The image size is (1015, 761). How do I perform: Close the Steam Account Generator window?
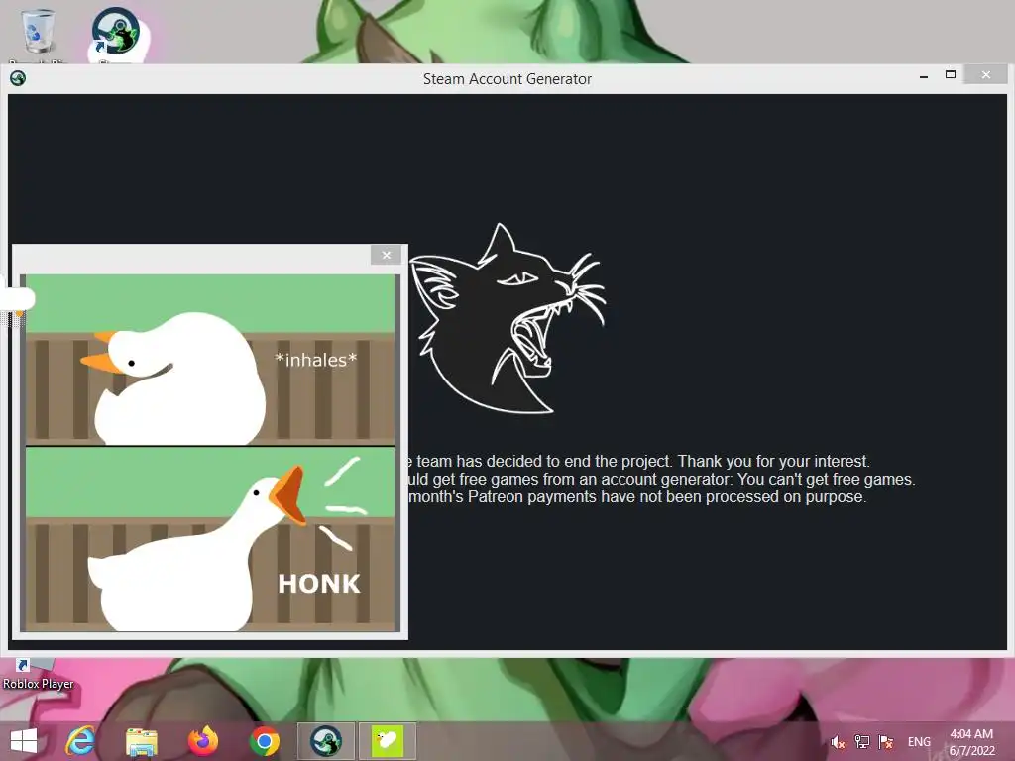986,75
